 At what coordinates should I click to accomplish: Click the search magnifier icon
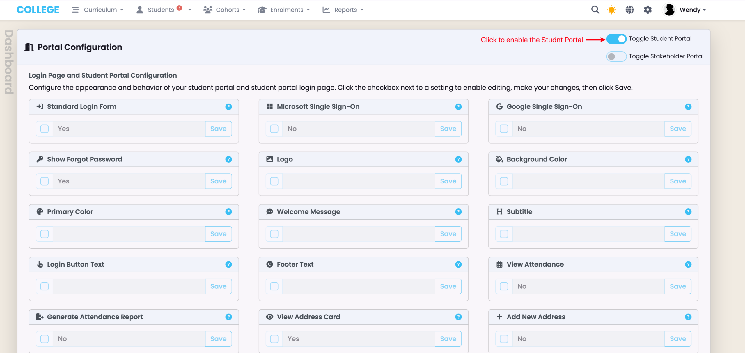595,10
